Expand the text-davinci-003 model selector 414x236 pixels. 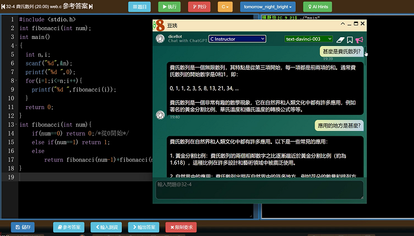307,39
